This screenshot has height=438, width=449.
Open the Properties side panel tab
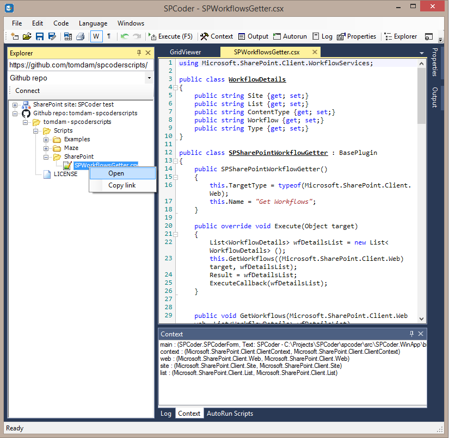(x=435, y=62)
